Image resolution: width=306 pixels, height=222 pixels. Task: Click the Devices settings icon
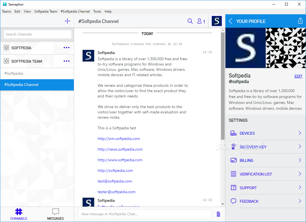point(233,133)
